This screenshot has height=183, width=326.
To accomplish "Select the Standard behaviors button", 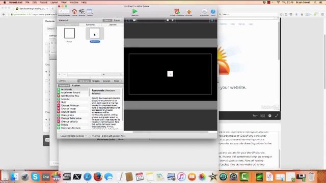I will point(64,85).
